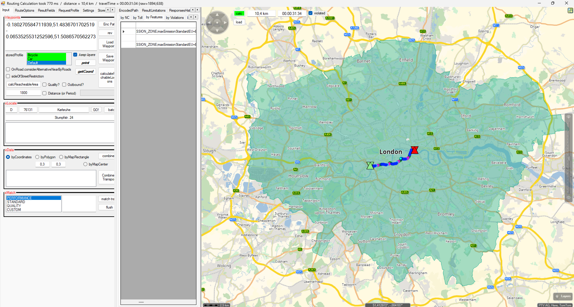
Task: Click the 1800 value input field
Action: 24,93
